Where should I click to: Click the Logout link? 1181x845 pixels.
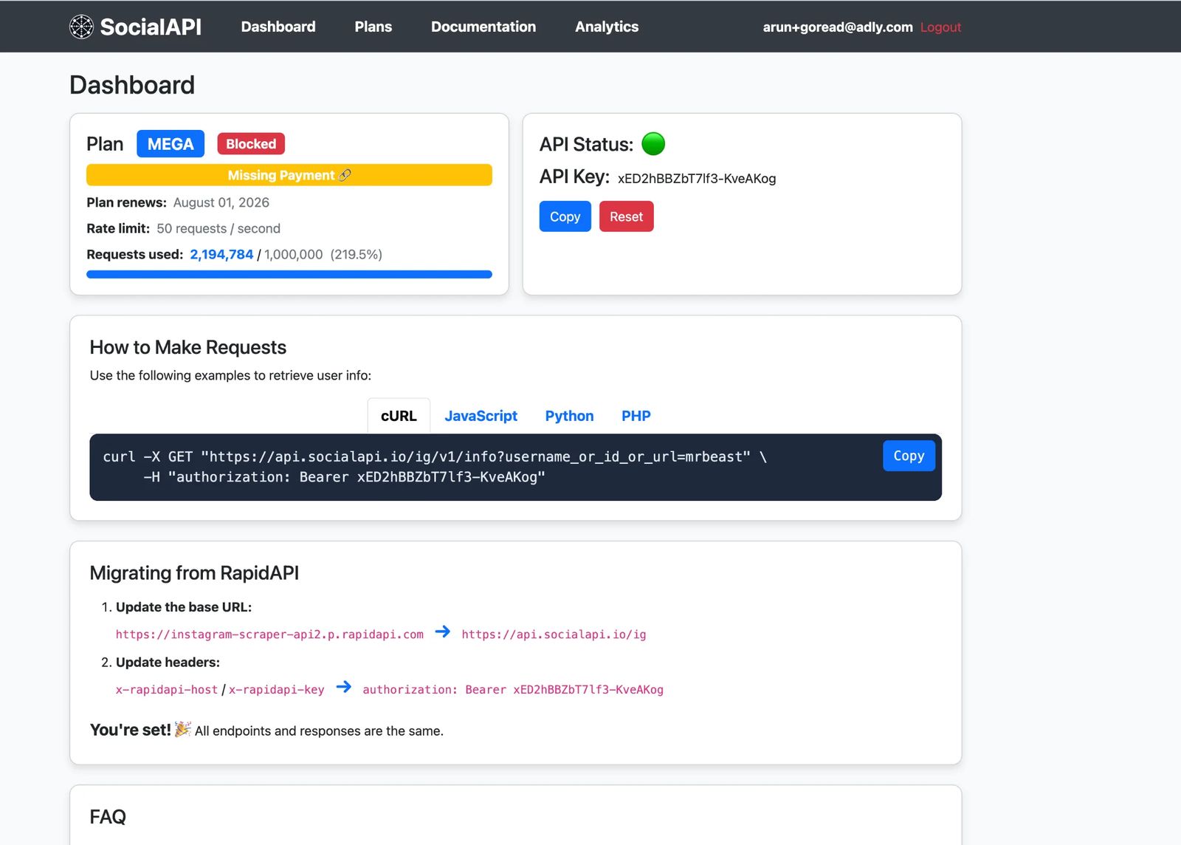pos(940,27)
